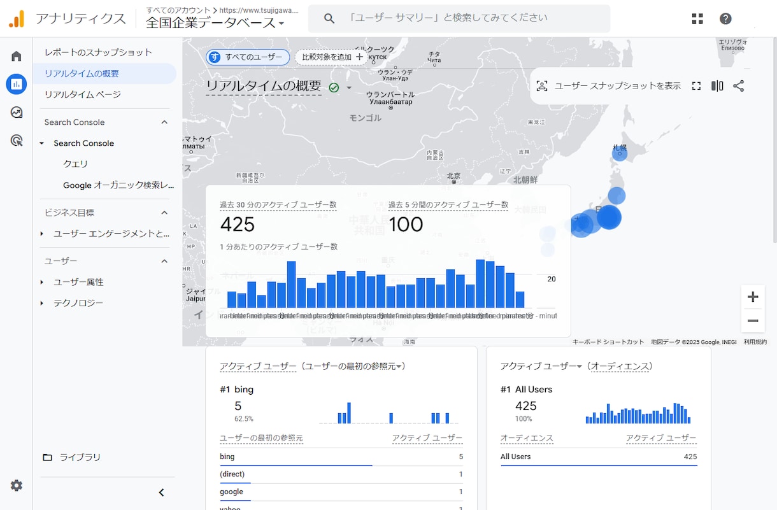Share this realtime report
Viewport: 777px width, 510px height.
pos(739,86)
